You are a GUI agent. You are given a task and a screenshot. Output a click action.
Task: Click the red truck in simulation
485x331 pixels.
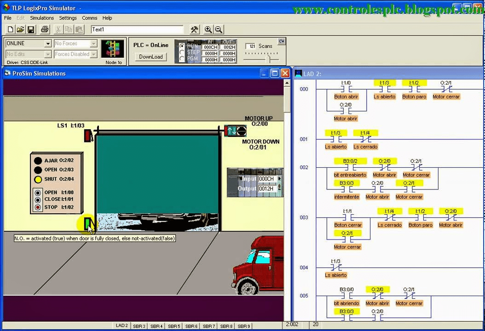click(x=258, y=265)
